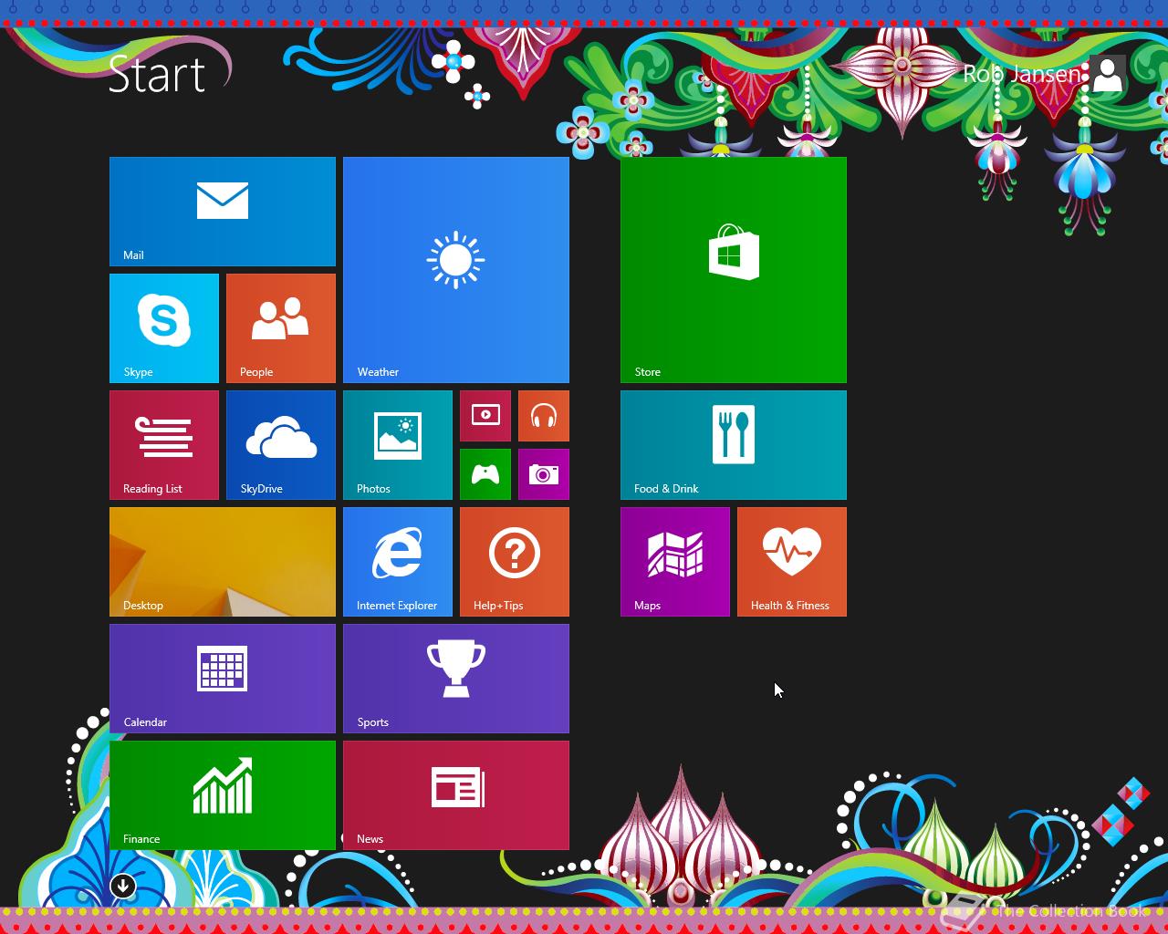Launch Internet Explorer tile
1168x934 pixels.
coord(398,562)
